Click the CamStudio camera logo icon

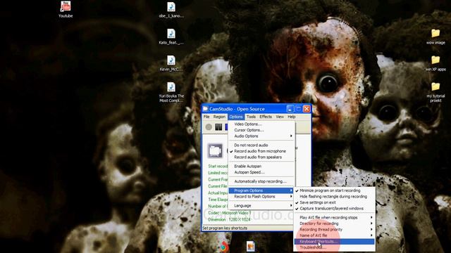click(x=215, y=150)
